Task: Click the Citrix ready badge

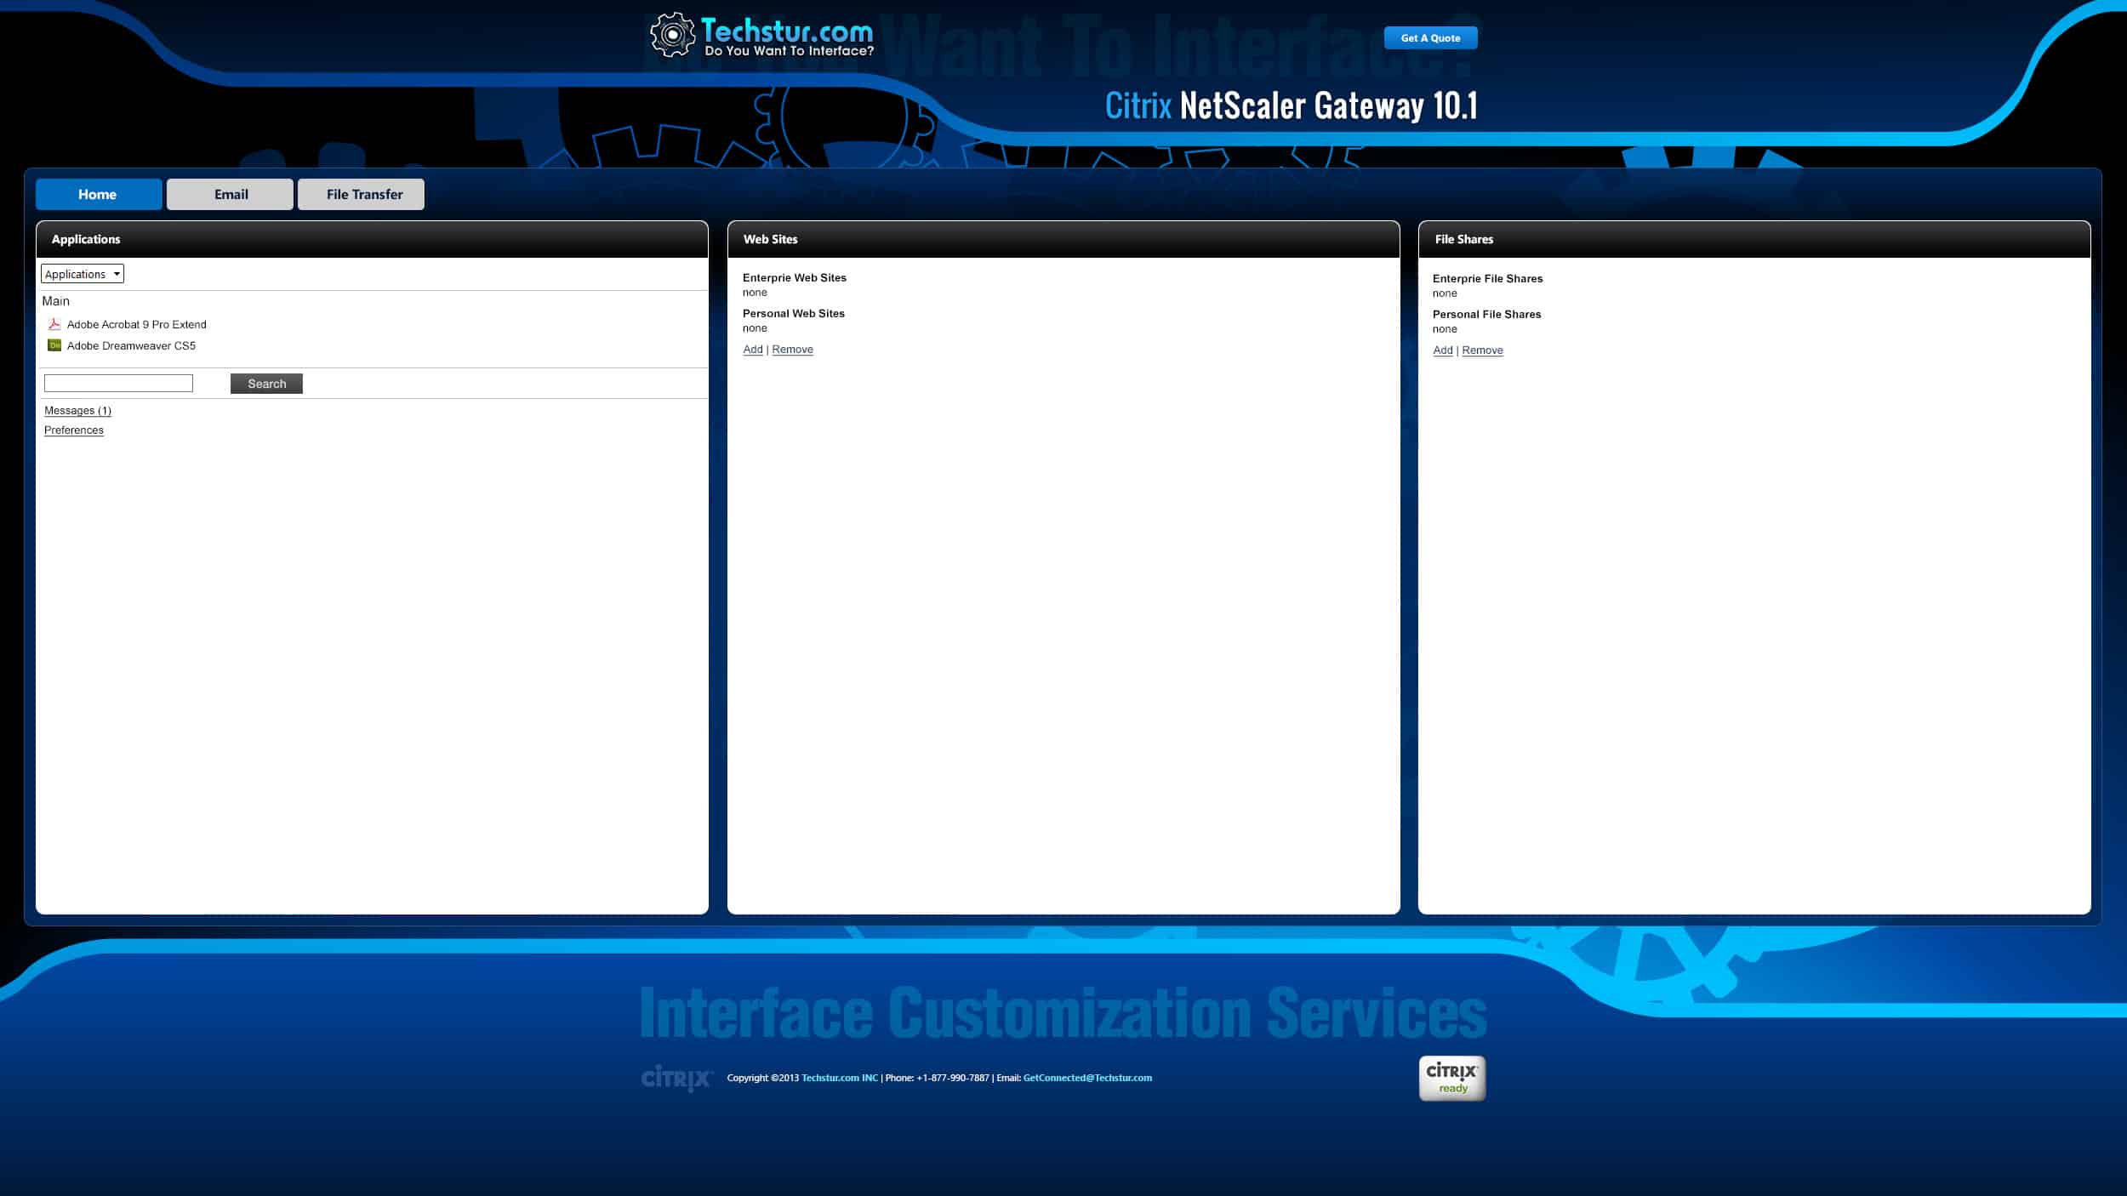Action: click(1452, 1078)
